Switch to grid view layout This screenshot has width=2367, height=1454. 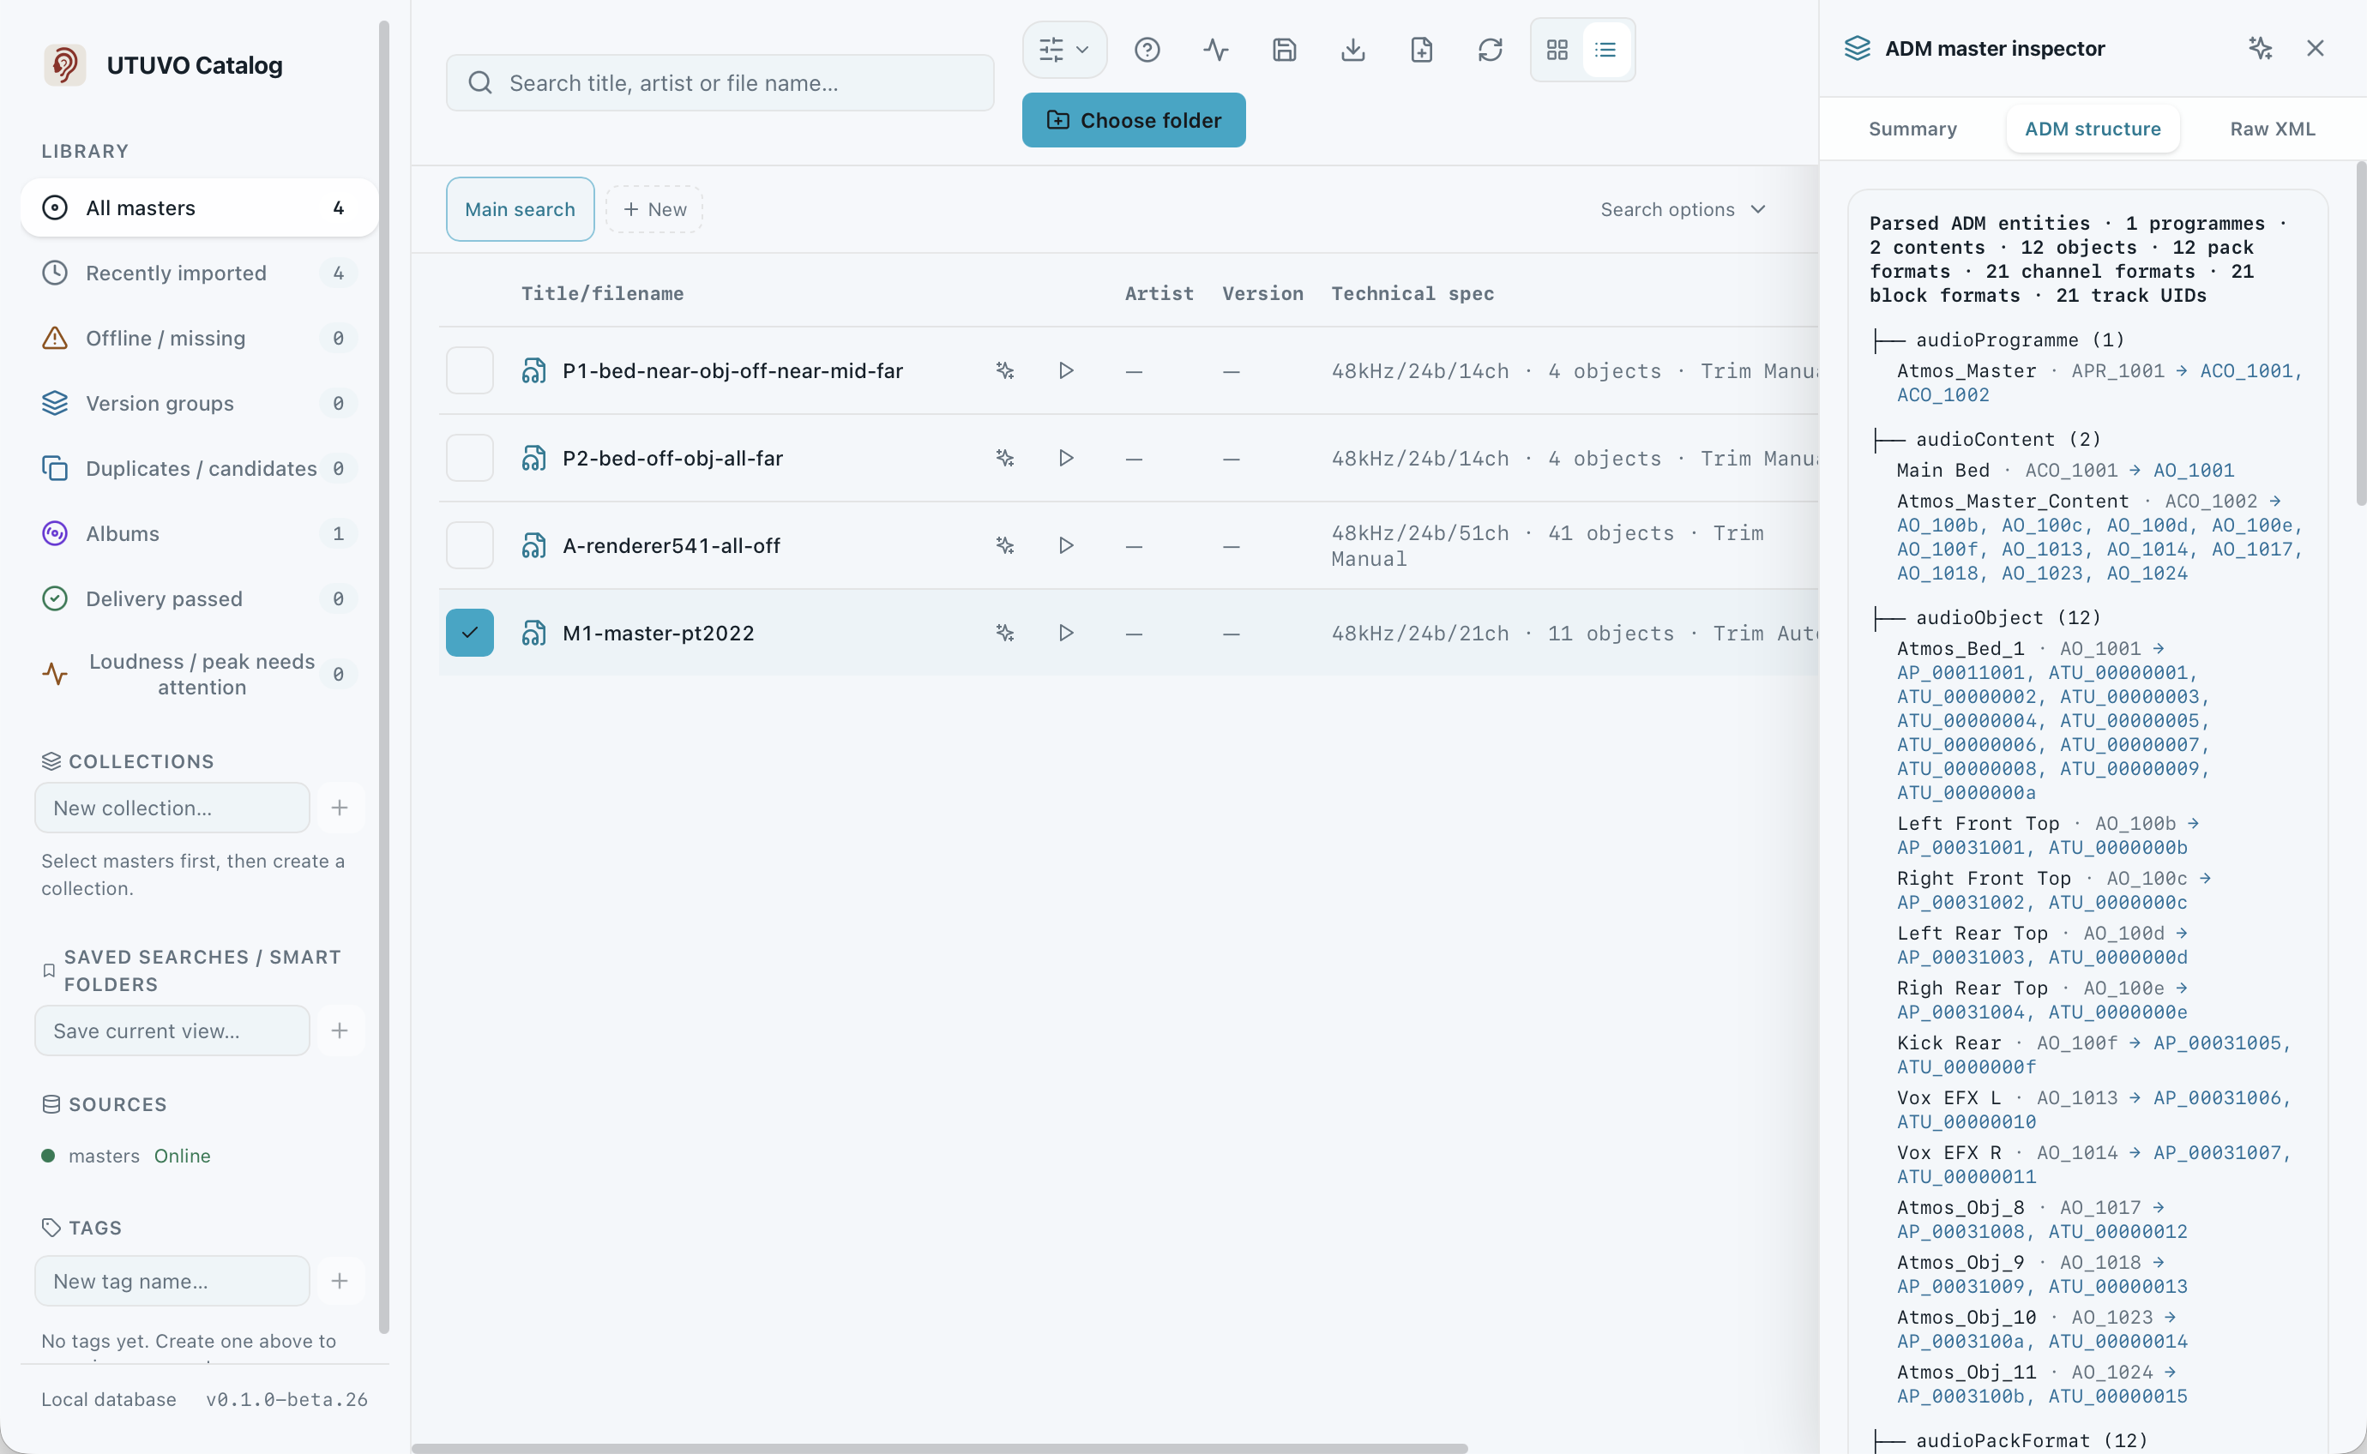tap(1557, 49)
